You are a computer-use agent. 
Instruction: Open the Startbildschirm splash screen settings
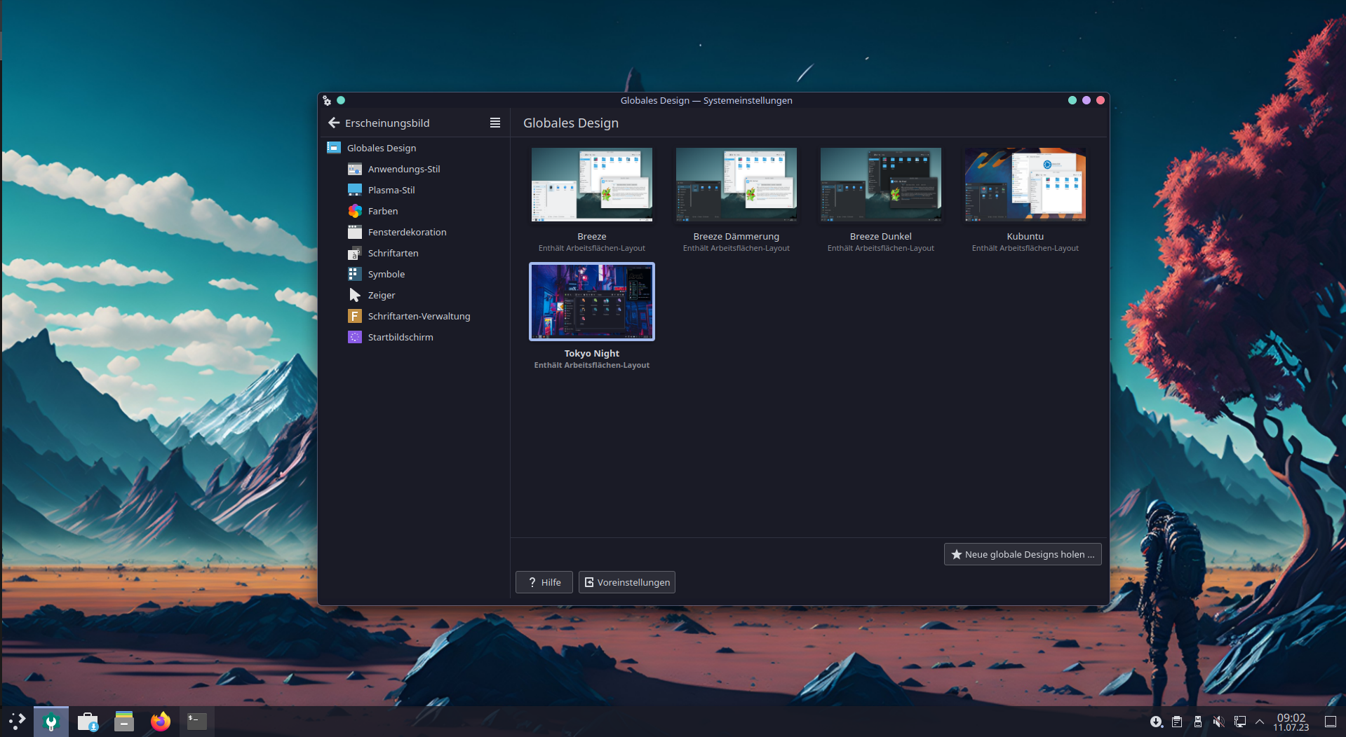(414, 337)
